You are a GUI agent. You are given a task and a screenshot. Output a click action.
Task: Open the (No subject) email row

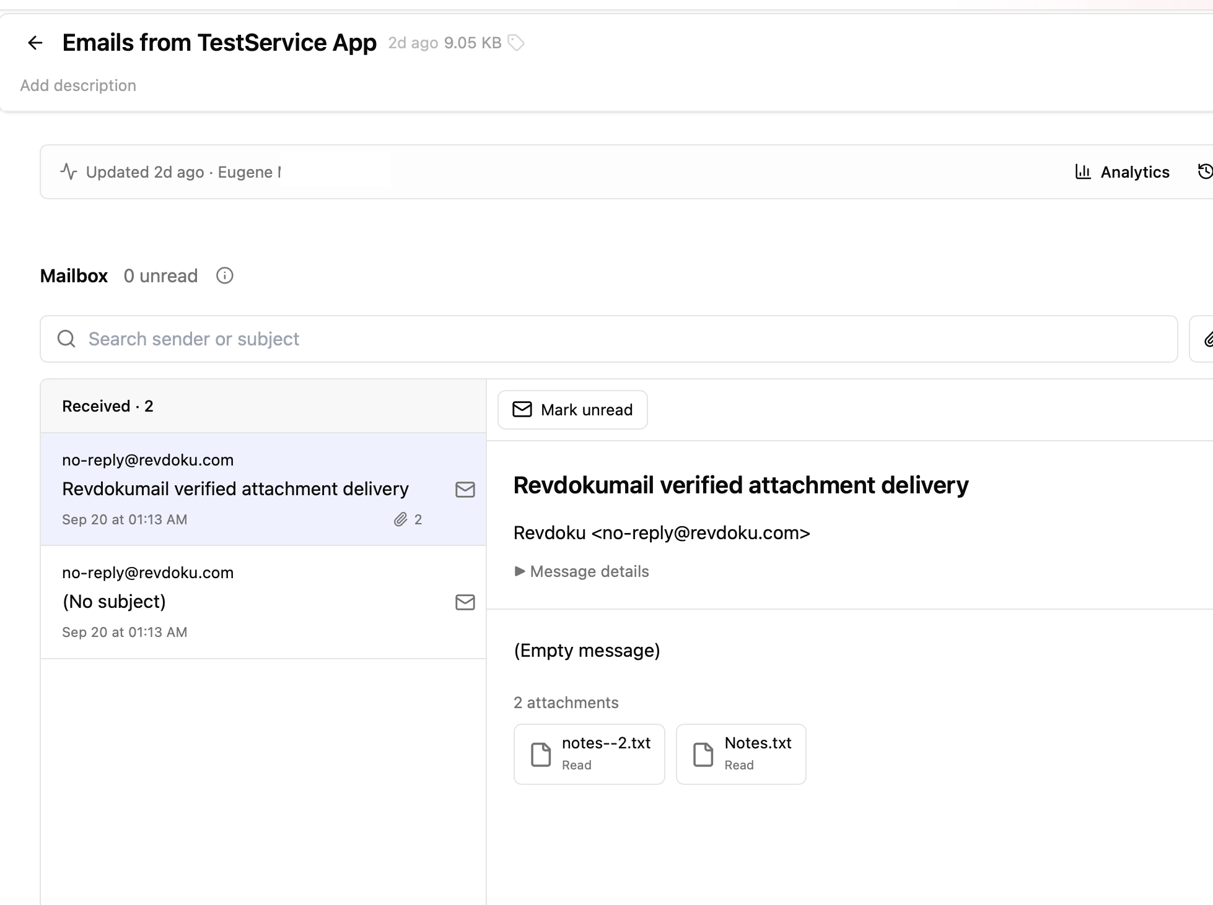(x=263, y=602)
